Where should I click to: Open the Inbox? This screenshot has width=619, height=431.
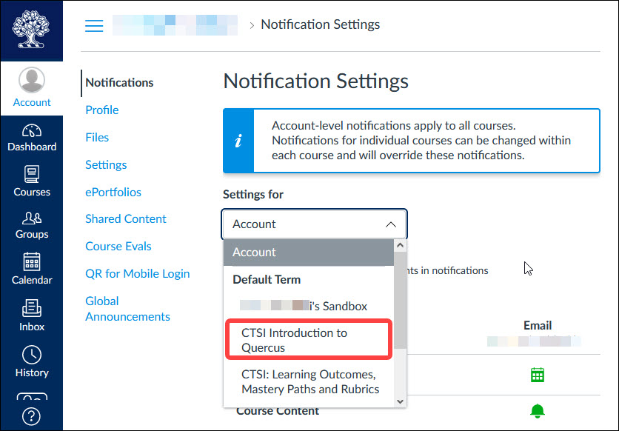coord(32,315)
